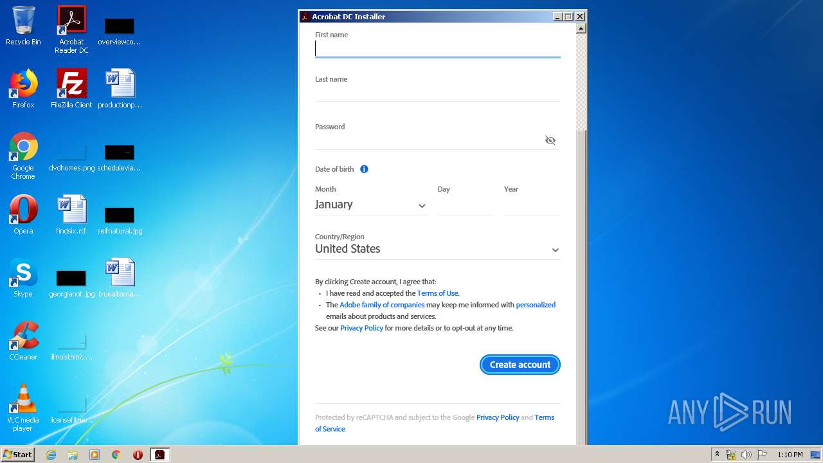Image resolution: width=823 pixels, height=463 pixels.
Task: Open the Recycle Bin desktop icon
Action: [x=23, y=26]
